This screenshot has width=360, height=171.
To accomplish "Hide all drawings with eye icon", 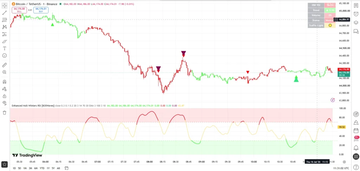I will point(4,103).
